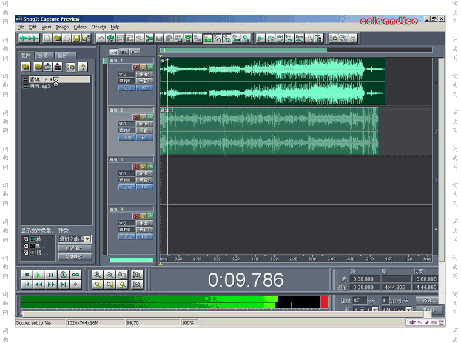Click the New session toolbar icon
This screenshot has height=343, width=461.
coord(47,38)
